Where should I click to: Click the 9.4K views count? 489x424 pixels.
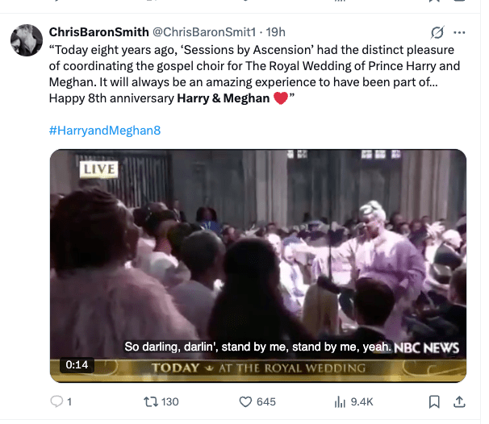pos(362,402)
